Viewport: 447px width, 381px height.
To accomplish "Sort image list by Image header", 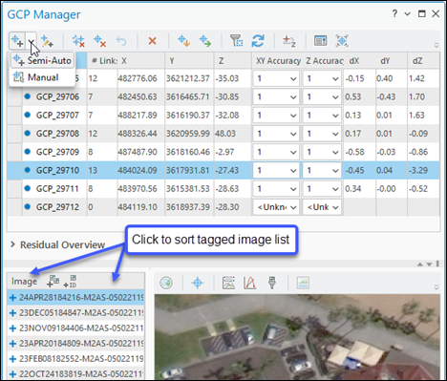I will coord(24,282).
